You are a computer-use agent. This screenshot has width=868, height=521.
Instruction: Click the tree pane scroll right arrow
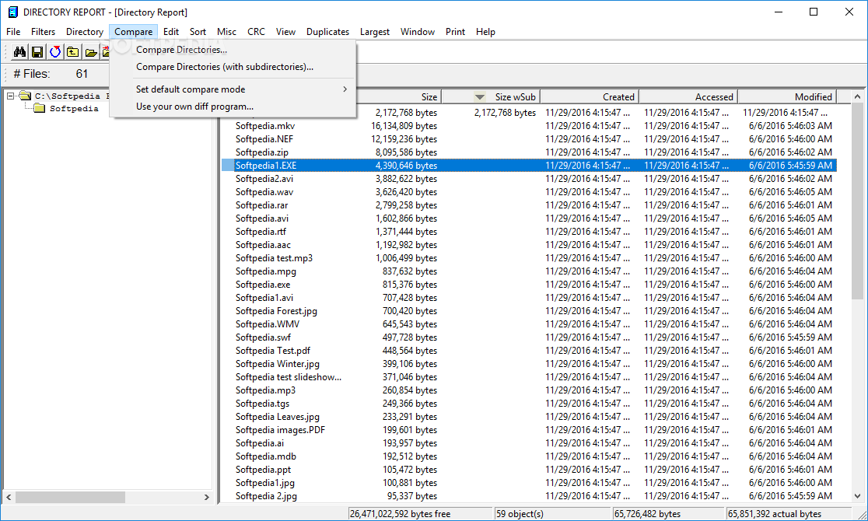206,497
